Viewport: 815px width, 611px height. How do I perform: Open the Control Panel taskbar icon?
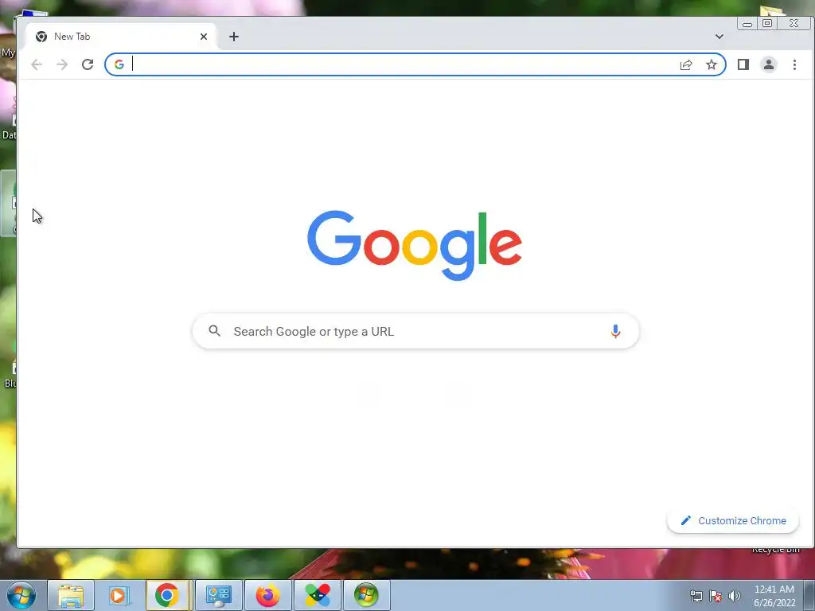click(x=218, y=595)
